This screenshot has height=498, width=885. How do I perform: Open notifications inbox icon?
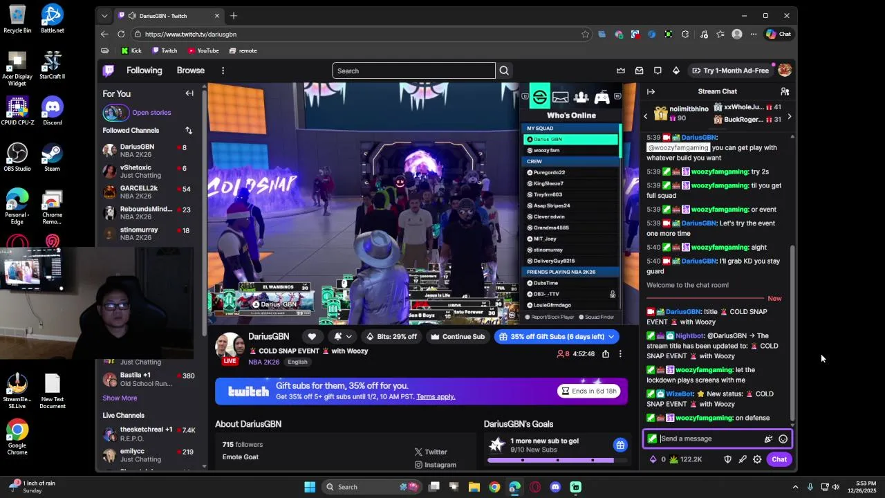[640, 71]
